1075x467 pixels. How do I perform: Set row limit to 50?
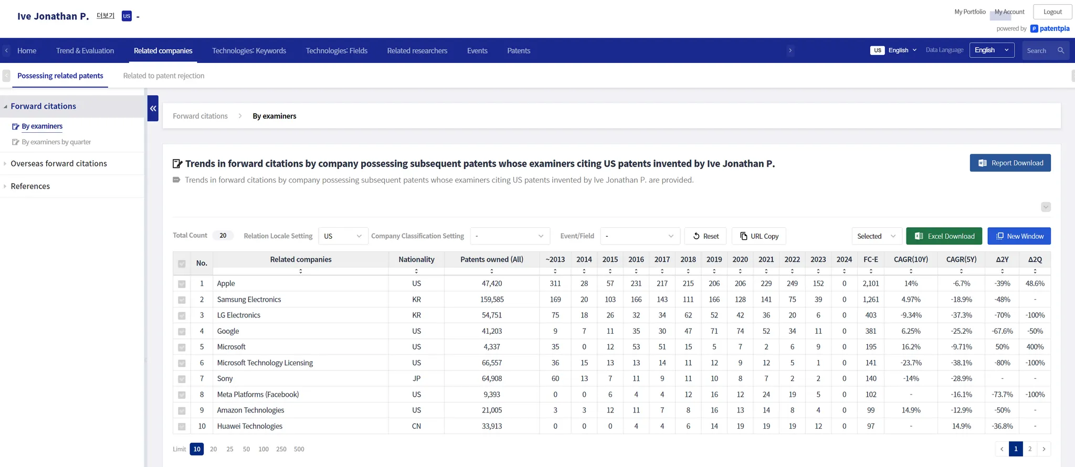[x=246, y=449]
